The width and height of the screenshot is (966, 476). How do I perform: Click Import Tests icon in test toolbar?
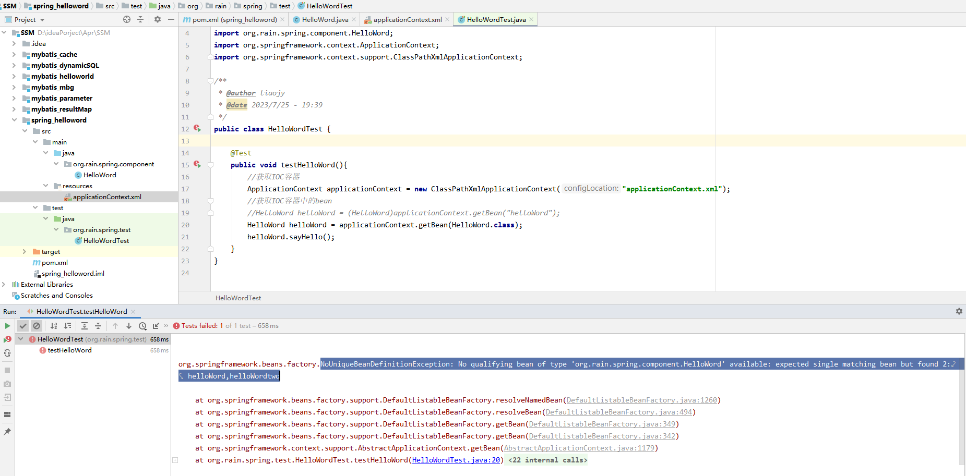(x=156, y=326)
